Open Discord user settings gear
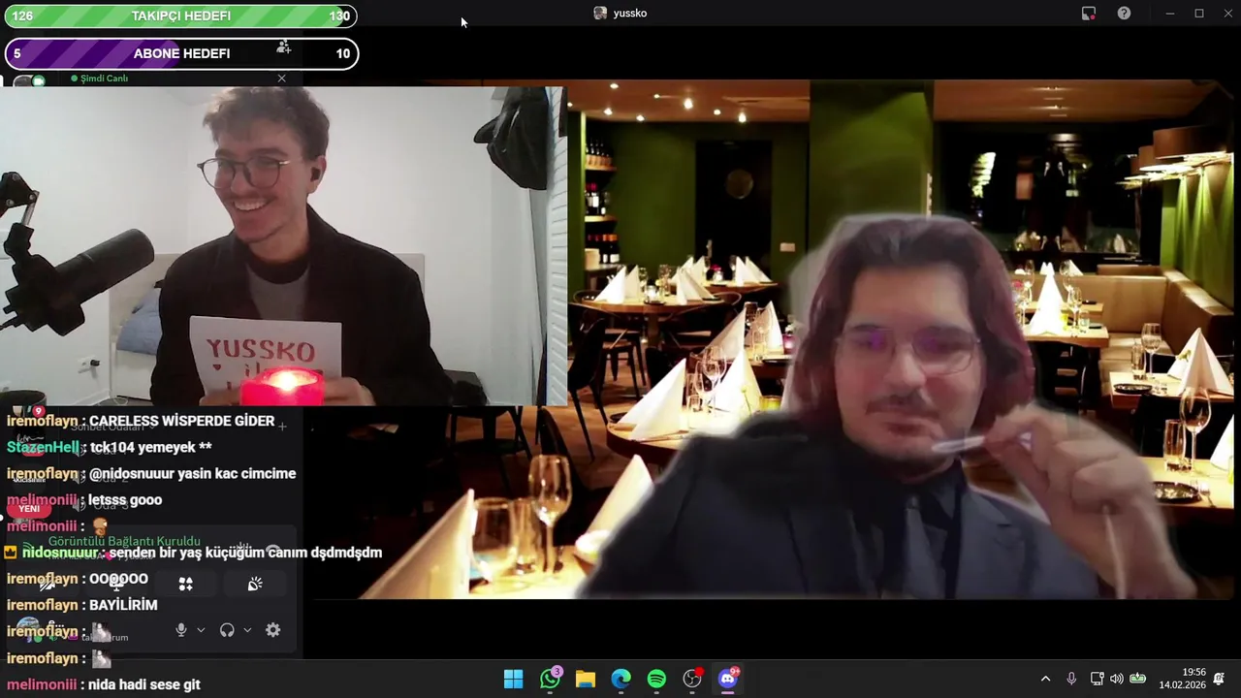This screenshot has width=1241, height=698. pyautogui.click(x=273, y=630)
